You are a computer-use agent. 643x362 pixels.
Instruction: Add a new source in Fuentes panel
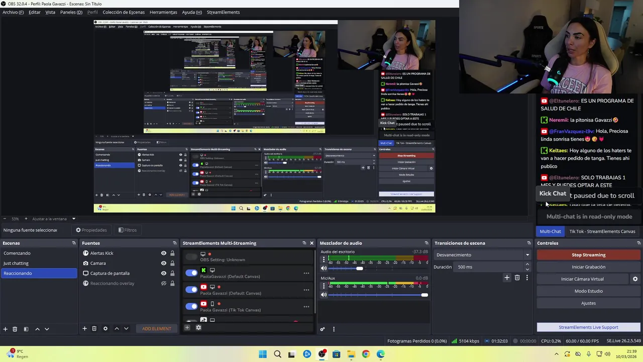click(x=84, y=328)
